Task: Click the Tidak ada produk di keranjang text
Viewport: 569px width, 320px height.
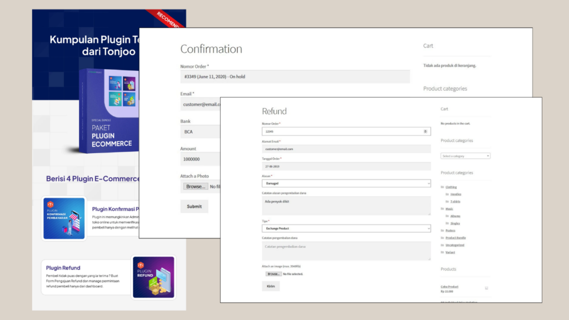Action: 450,65
